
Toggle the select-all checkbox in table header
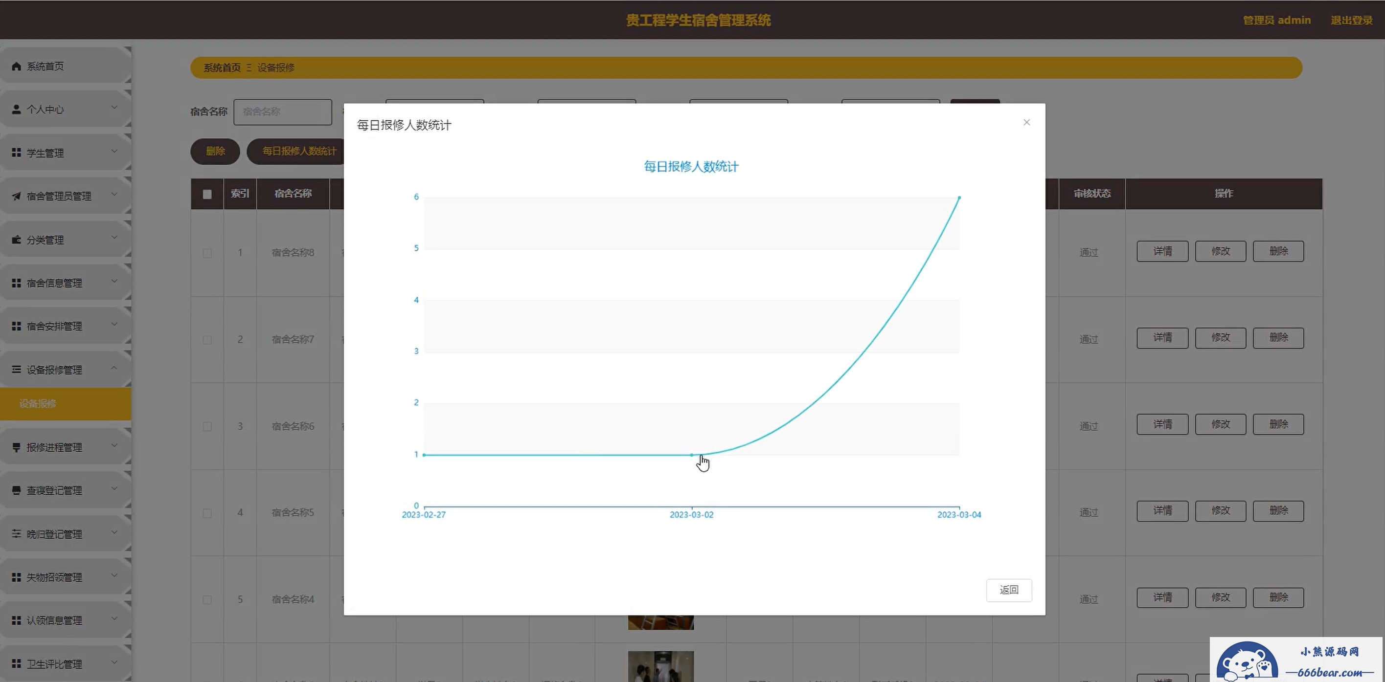(x=207, y=194)
